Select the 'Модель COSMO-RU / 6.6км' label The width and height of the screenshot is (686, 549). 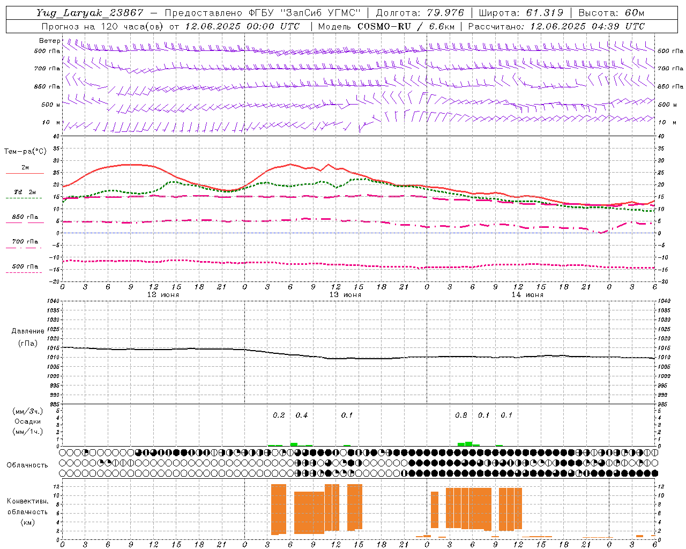click(x=386, y=26)
